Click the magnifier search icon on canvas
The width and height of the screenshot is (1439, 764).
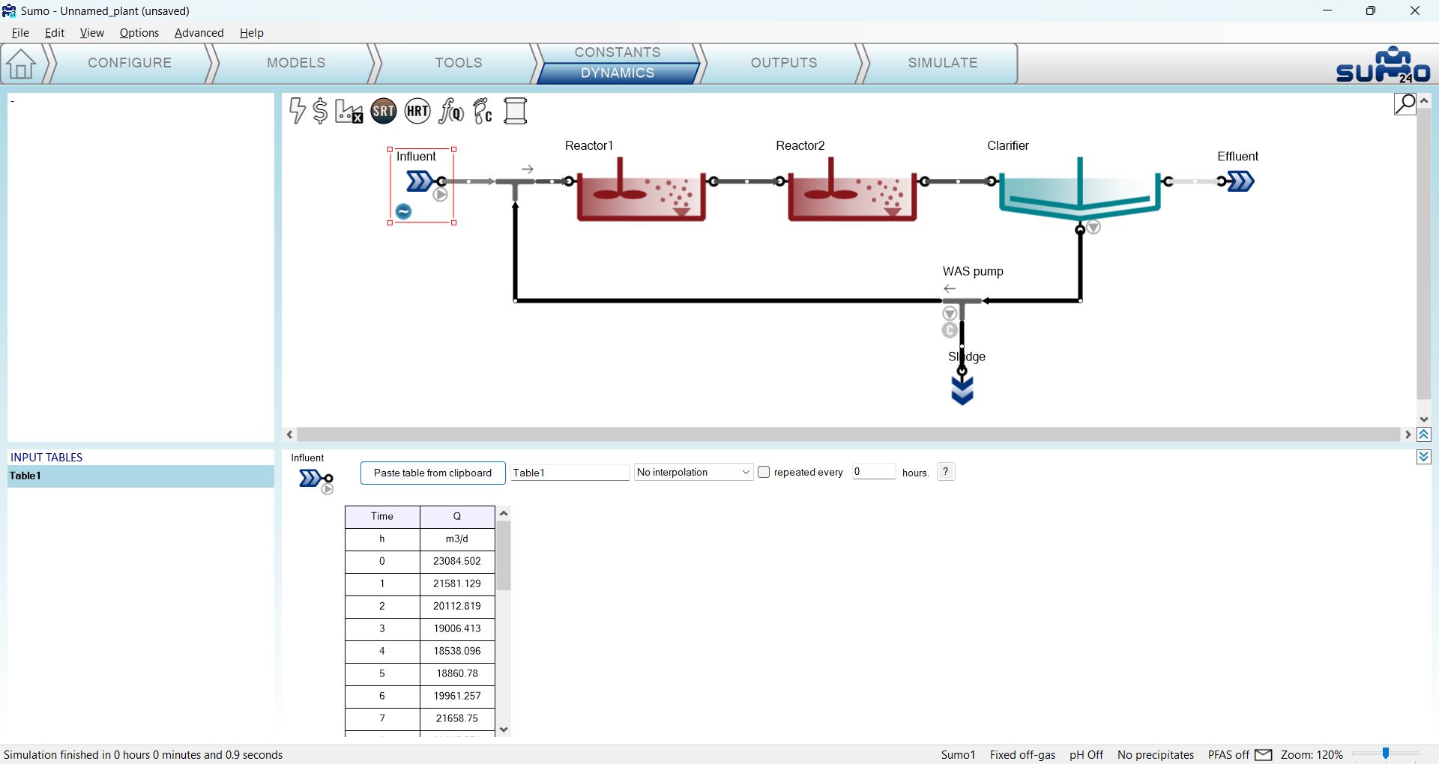1405,103
